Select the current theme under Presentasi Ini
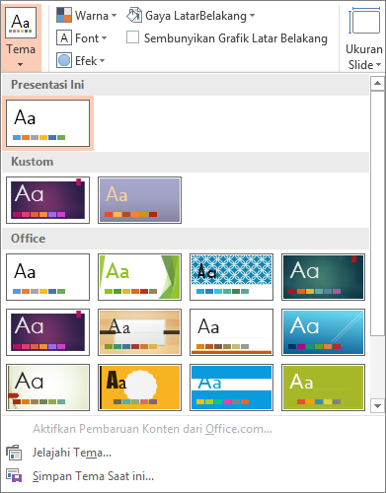Viewport: 386px width, 493px height. (47, 123)
